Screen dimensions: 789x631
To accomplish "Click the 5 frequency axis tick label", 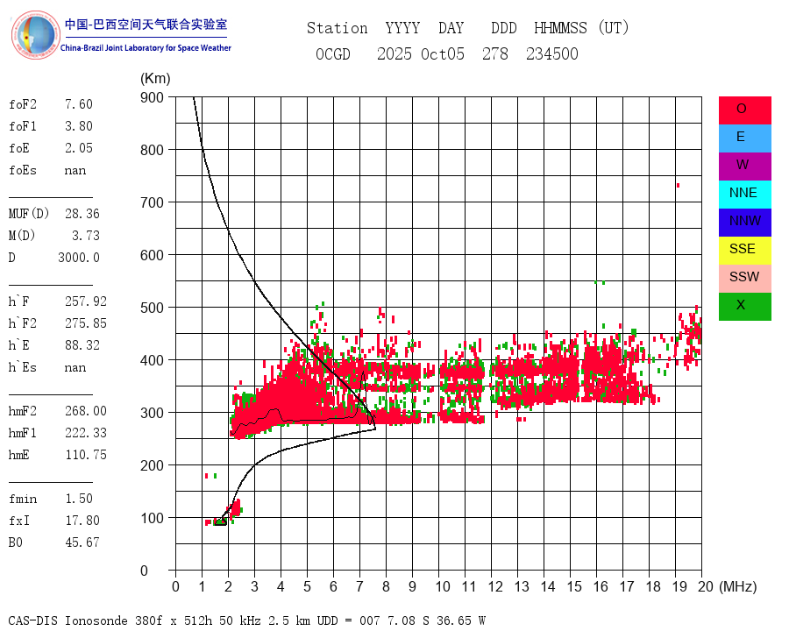I will pyautogui.click(x=307, y=586).
